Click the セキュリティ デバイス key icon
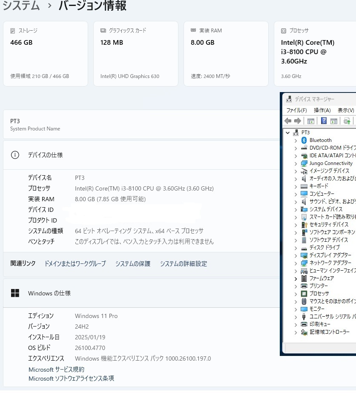Image resolution: width=356 pixels, height=396 pixels. [304, 225]
